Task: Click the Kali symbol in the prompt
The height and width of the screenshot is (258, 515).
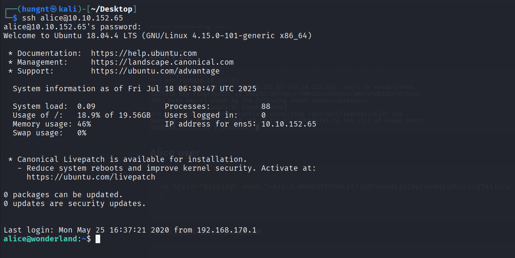Action: click(53, 9)
